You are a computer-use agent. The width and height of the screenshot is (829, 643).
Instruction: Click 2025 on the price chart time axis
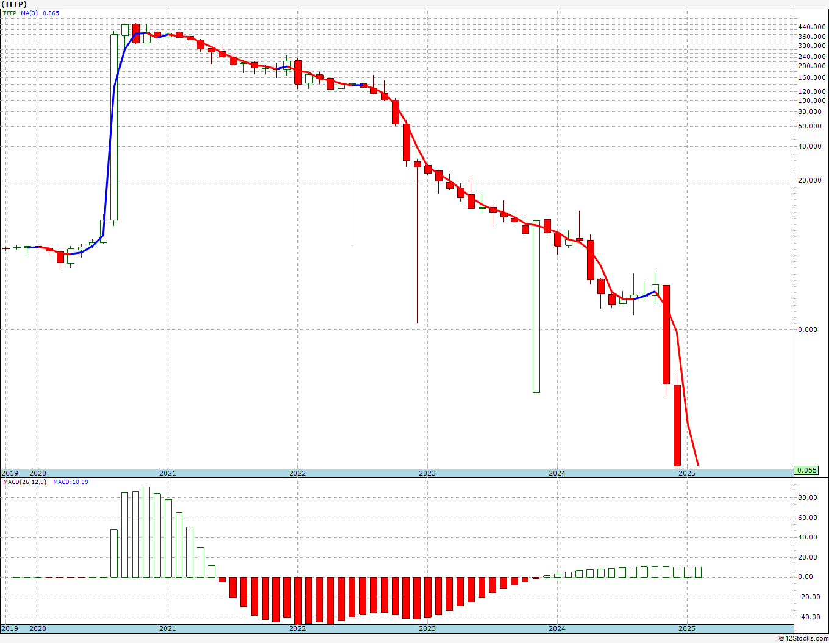coord(687,473)
